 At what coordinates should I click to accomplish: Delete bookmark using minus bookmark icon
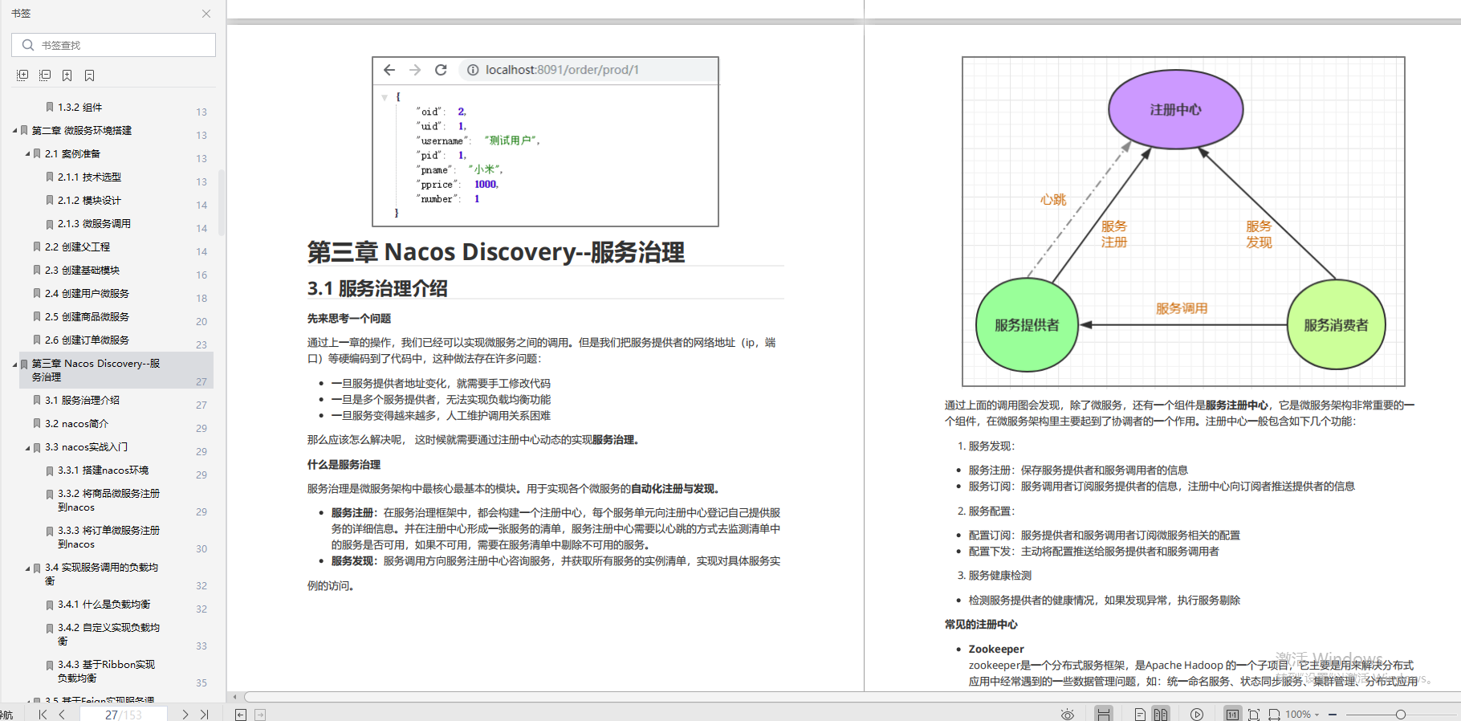click(x=90, y=75)
